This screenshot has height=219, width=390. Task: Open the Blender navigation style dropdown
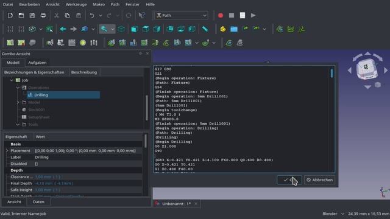333,214
